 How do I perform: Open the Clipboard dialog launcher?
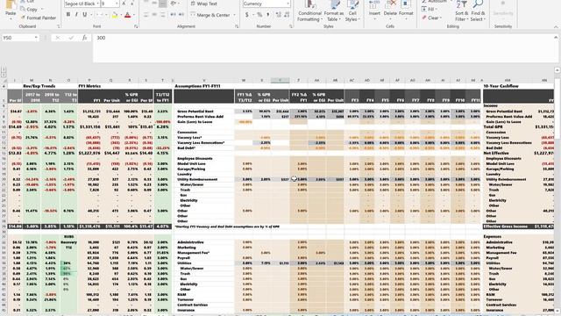59,26
